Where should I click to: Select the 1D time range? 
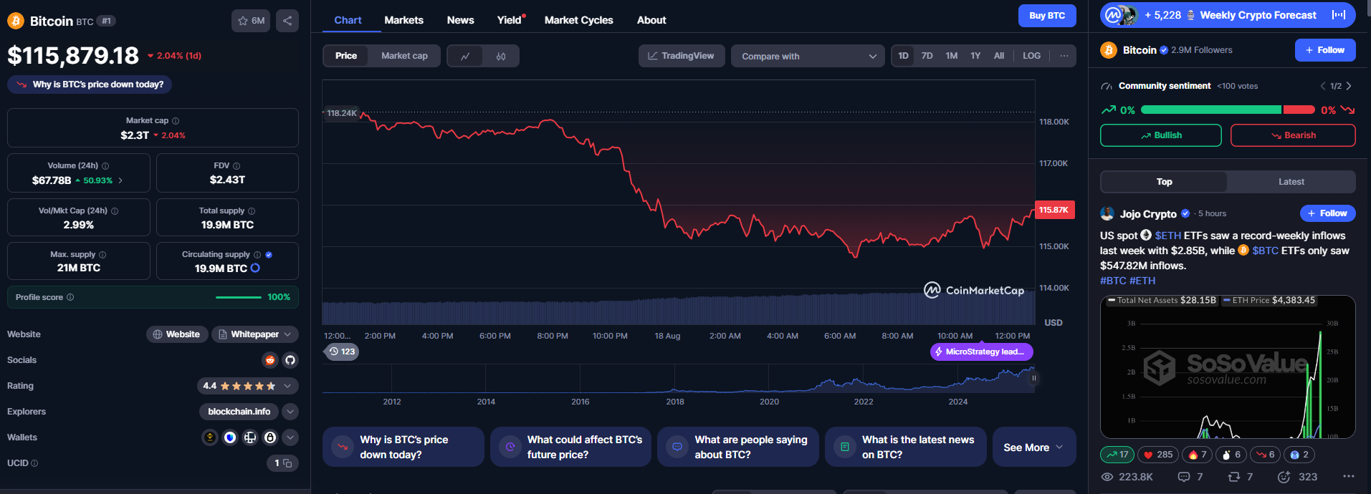904,56
